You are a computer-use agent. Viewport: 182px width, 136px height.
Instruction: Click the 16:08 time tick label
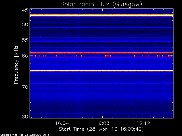point(102,123)
